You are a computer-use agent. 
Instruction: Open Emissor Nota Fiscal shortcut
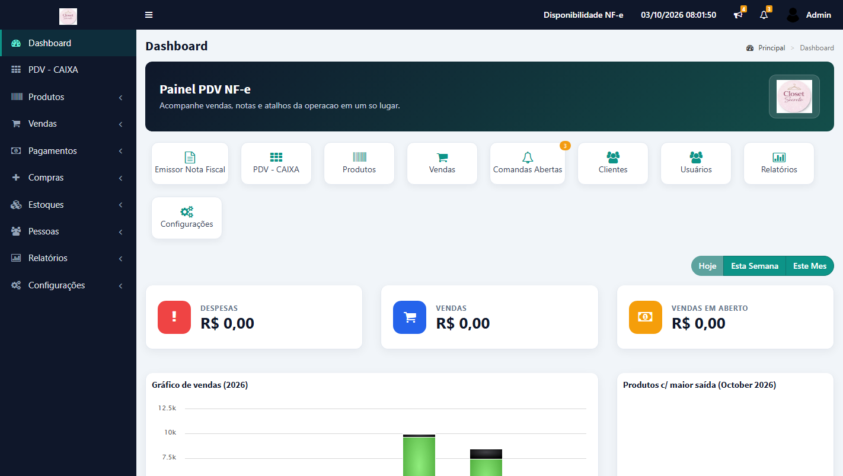click(190, 163)
